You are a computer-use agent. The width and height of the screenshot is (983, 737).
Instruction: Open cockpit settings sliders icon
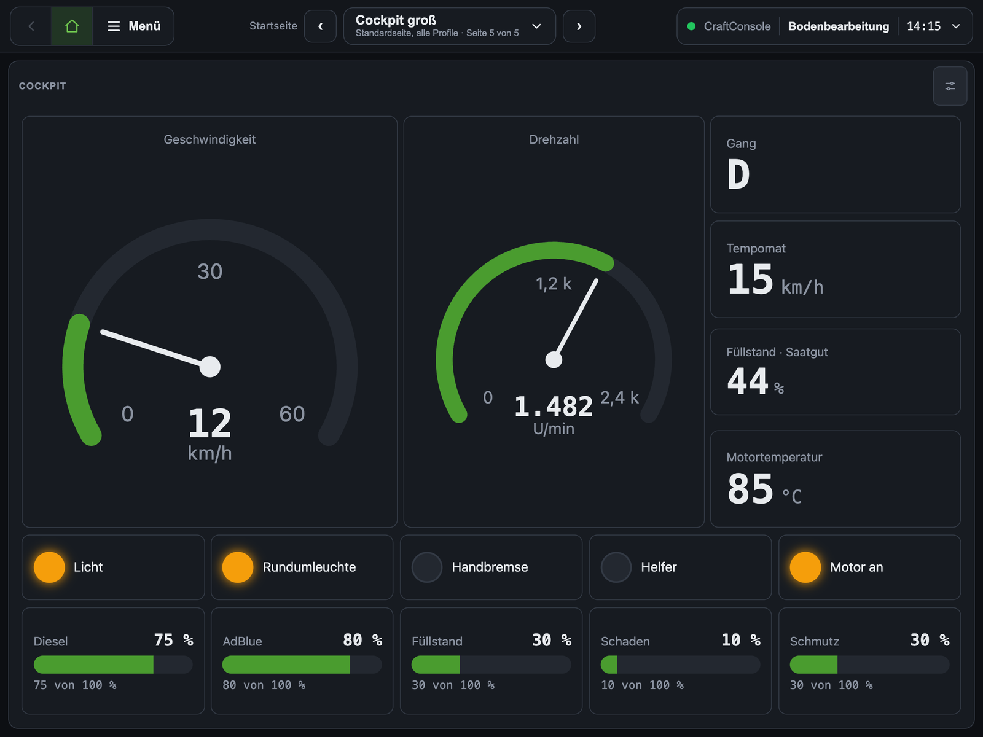[x=950, y=86]
